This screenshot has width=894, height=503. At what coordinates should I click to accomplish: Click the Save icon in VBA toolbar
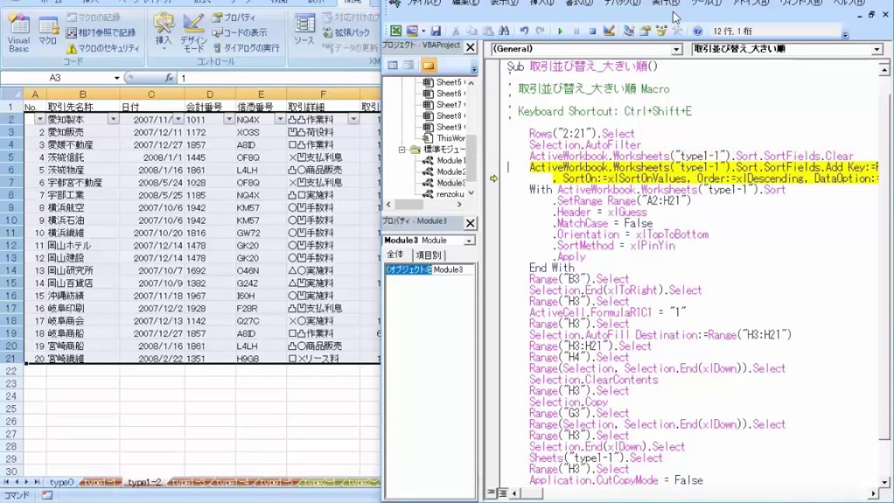point(436,31)
